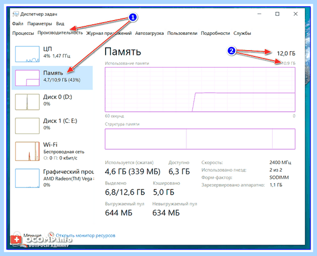Click the Зарезервировано аппаратно value 1,1 ГБ

[276, 185]
